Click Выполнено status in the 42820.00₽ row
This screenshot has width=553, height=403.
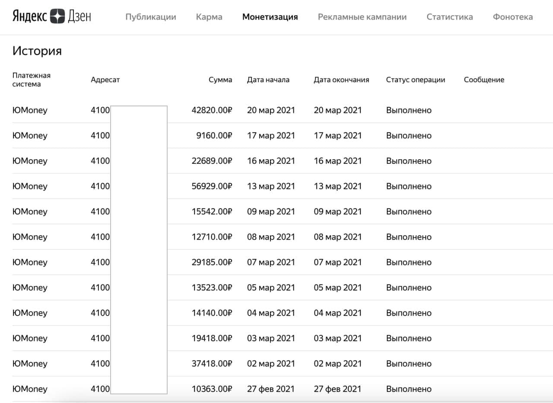[x=409, y=110]
